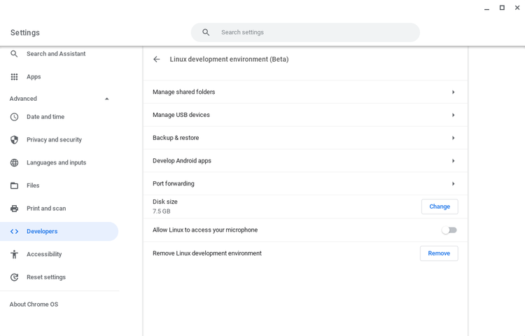525x336 pixels.
Task: Click the Apps grid icon
Action: [x=14, y=77]
